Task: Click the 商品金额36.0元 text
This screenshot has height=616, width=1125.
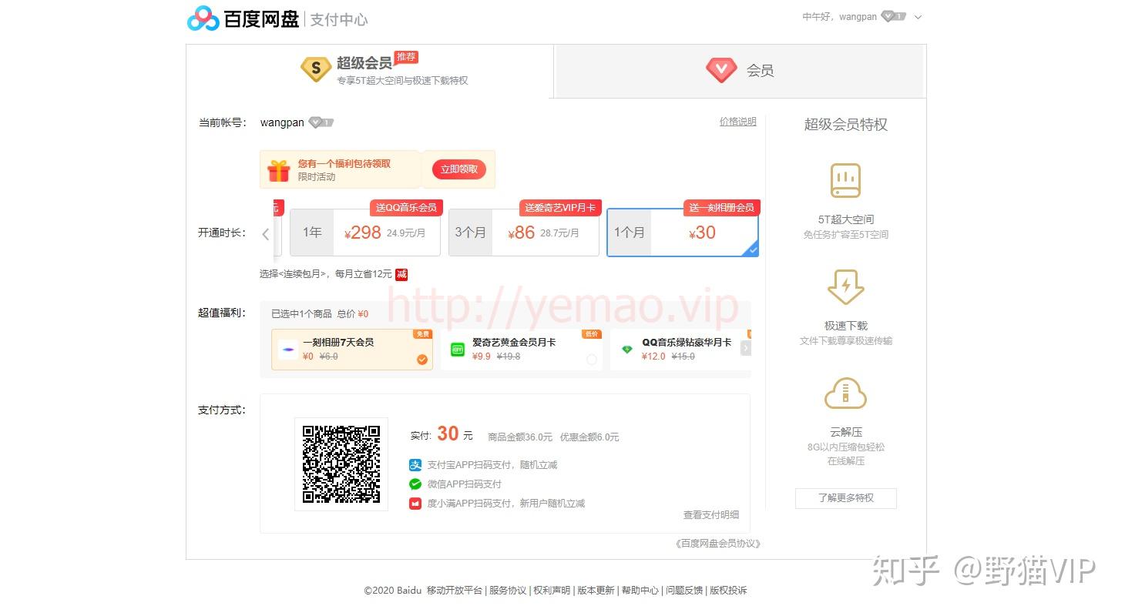Action: click(x=520, y=437)
